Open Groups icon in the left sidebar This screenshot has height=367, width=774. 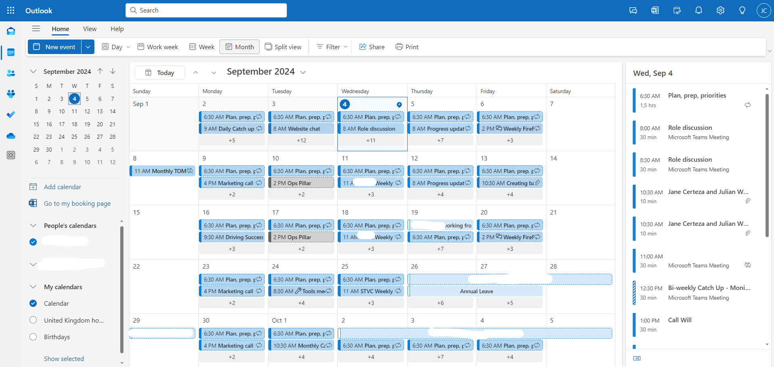coord(11,94)
